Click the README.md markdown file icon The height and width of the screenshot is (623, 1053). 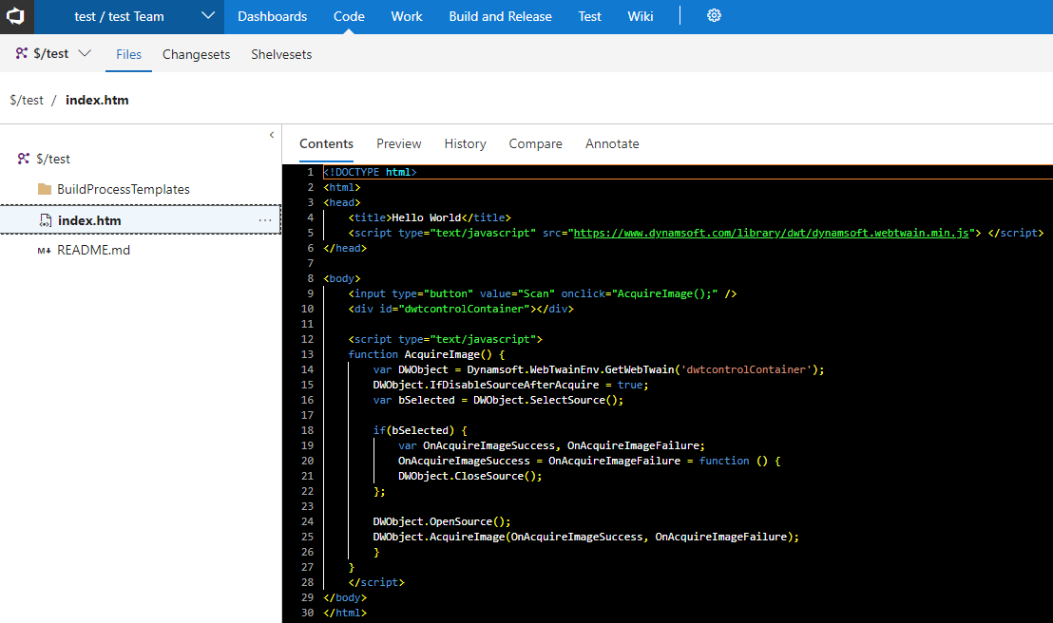[x=44, y=251]
